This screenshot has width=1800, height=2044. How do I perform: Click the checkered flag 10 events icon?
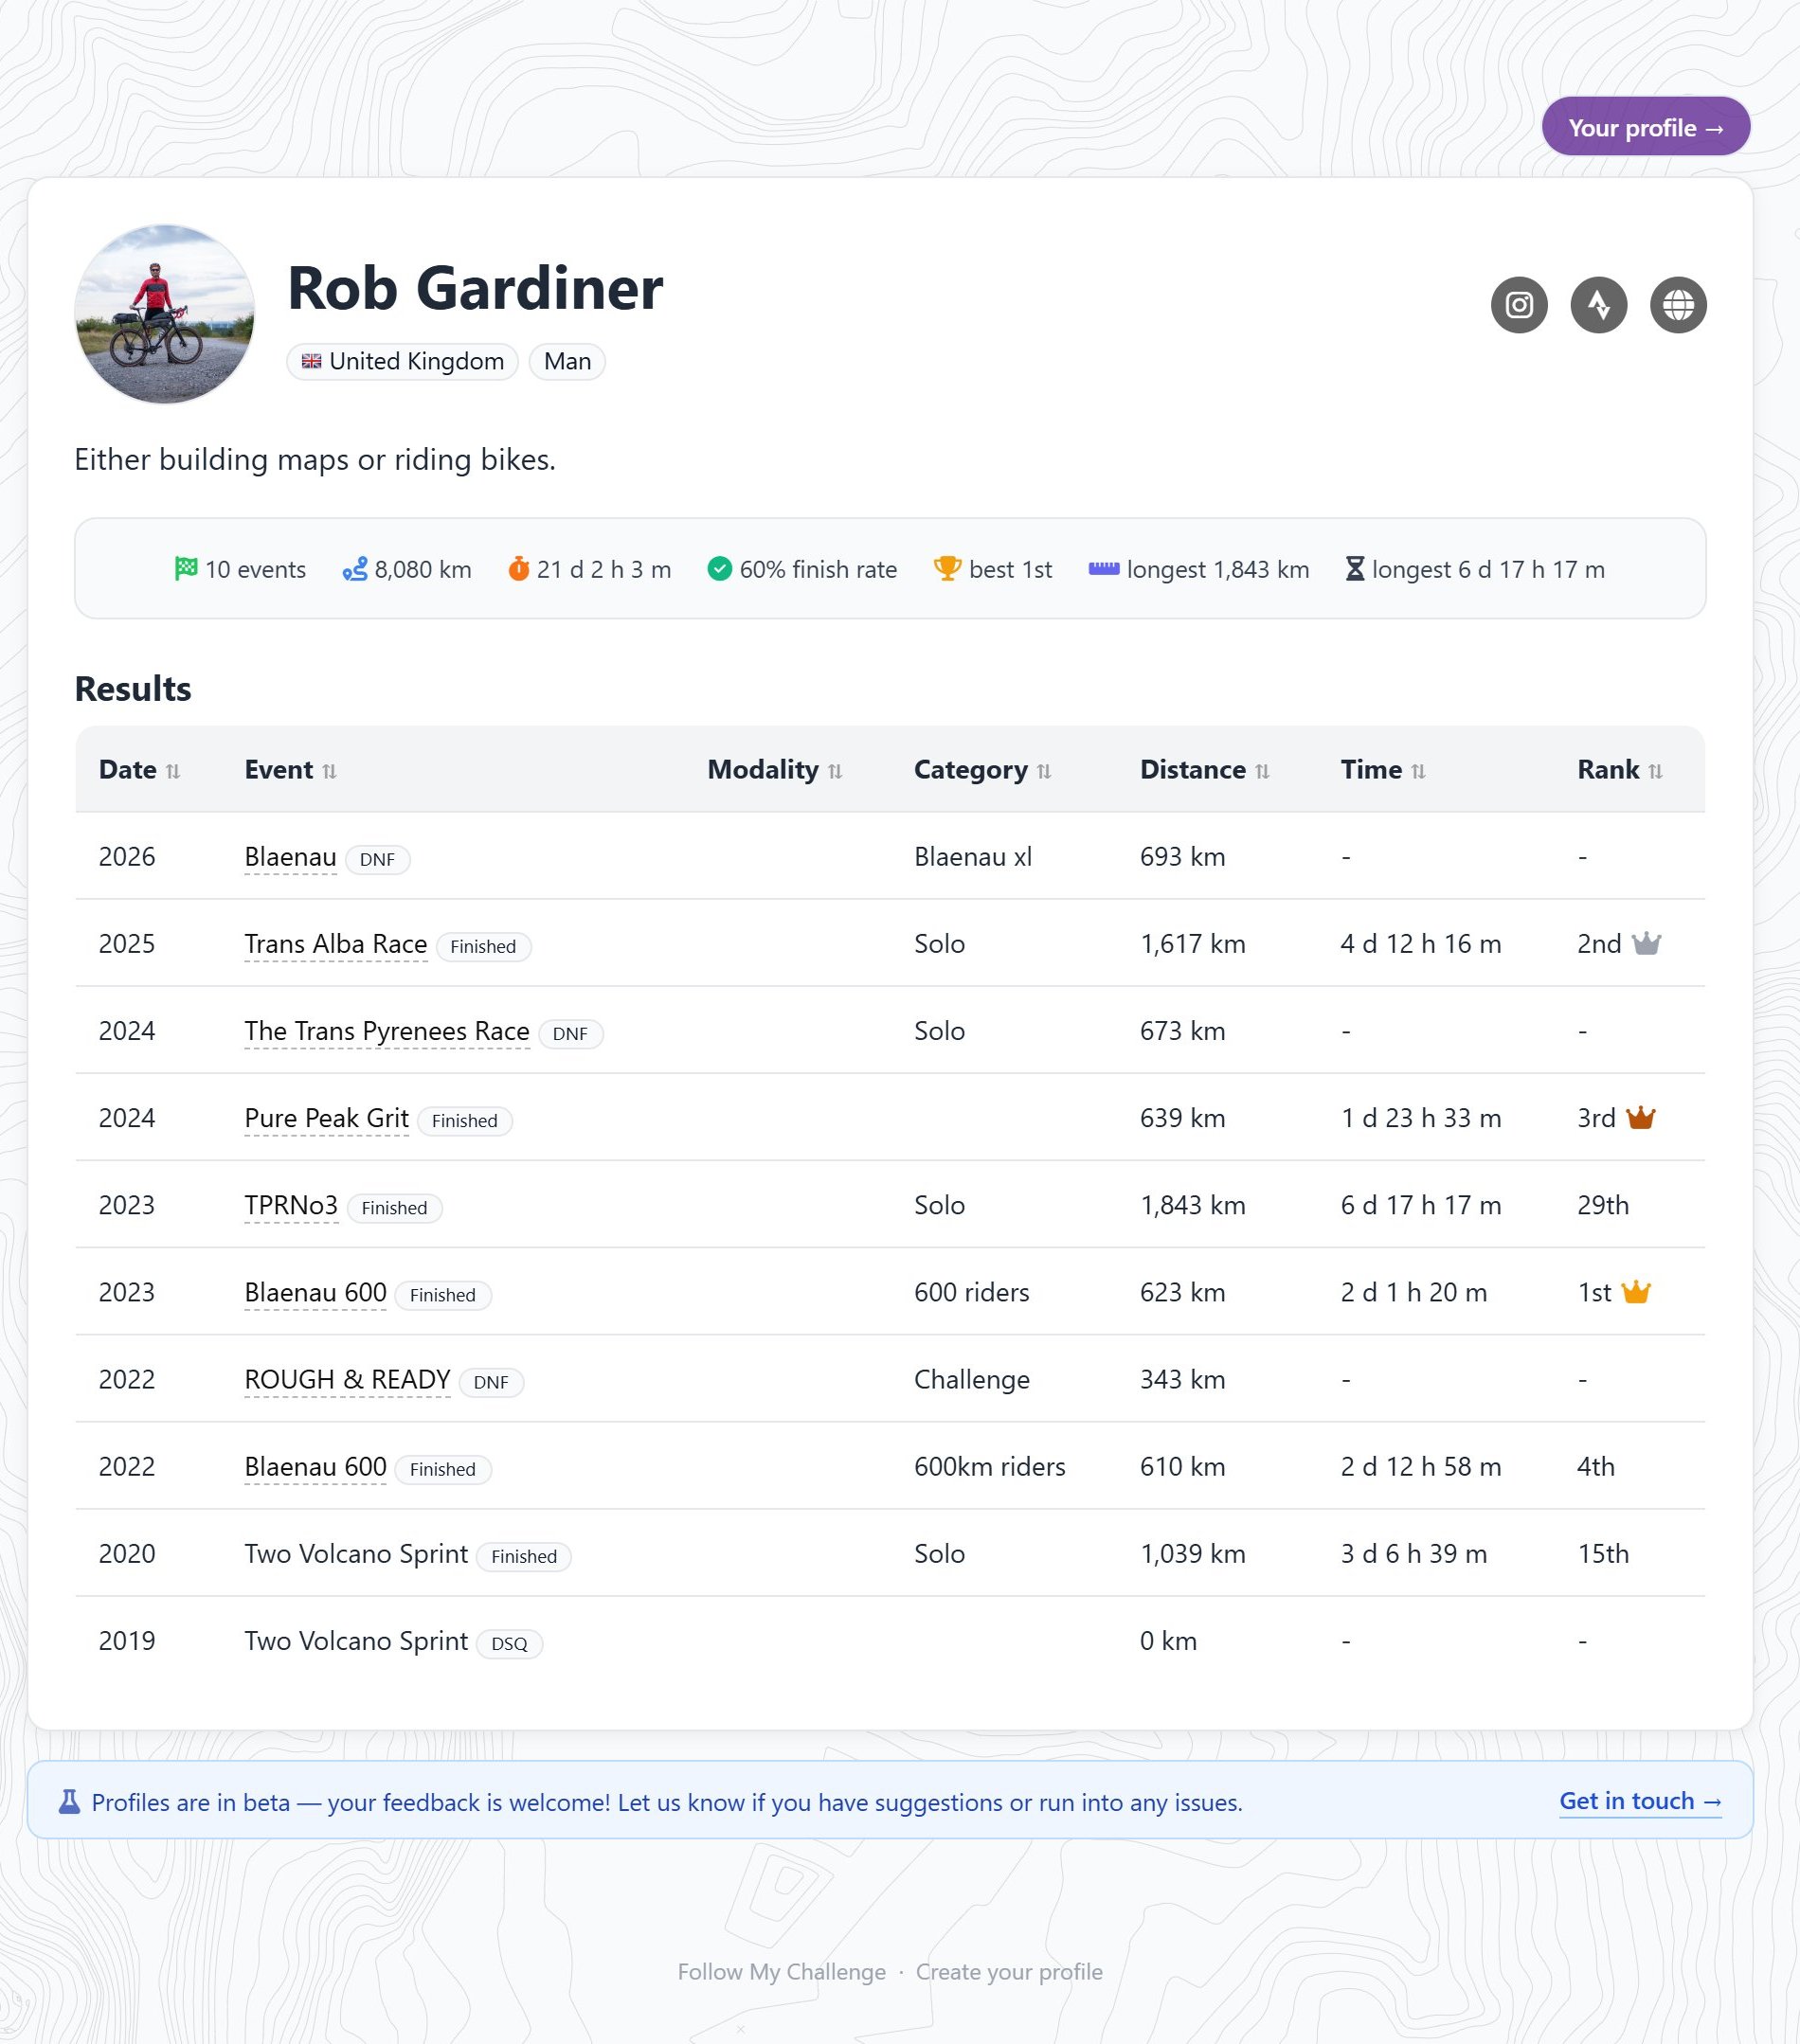pyautogui.click(x=186, y=569)
